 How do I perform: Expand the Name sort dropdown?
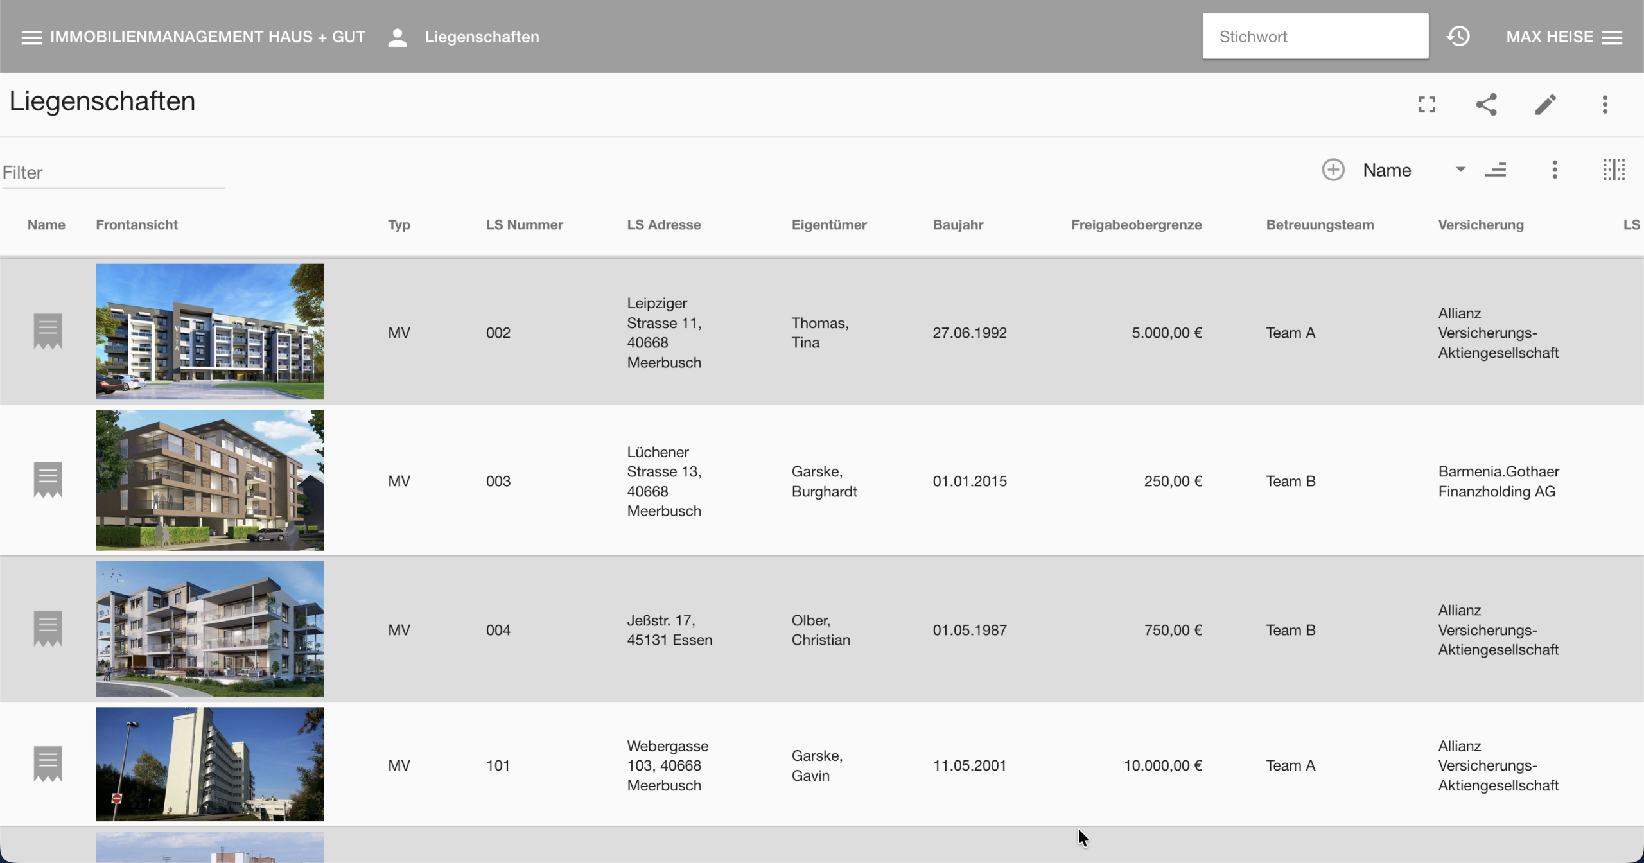coord(1460,170)
